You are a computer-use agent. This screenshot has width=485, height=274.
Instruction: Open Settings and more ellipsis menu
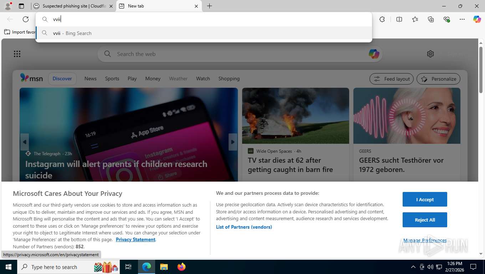point(462,19)
